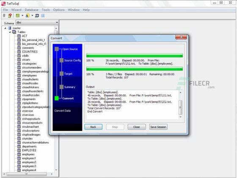Click Save Session button
The width and height of the screenshot is (237, 178).
pyautogui.click(x=158, y=127)
